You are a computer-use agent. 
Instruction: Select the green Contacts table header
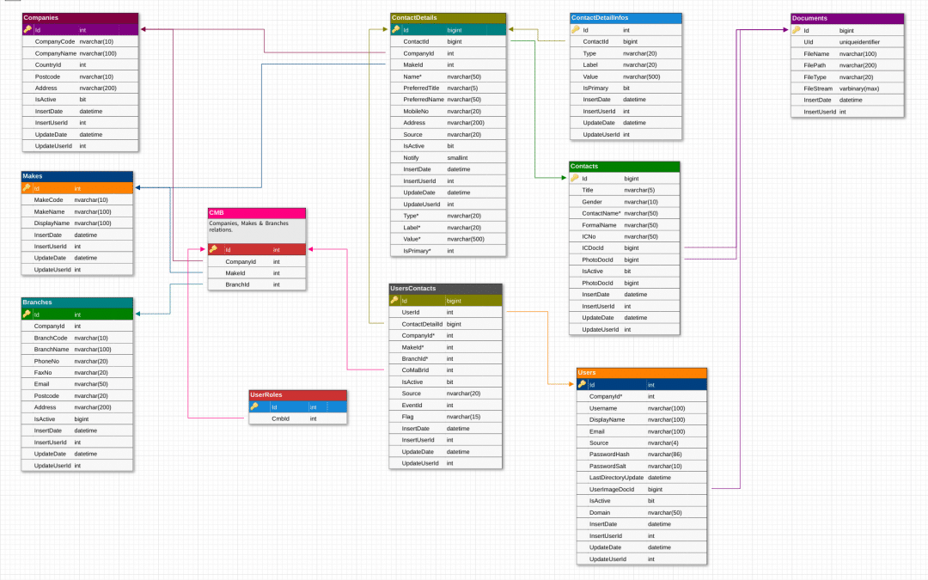625,167
